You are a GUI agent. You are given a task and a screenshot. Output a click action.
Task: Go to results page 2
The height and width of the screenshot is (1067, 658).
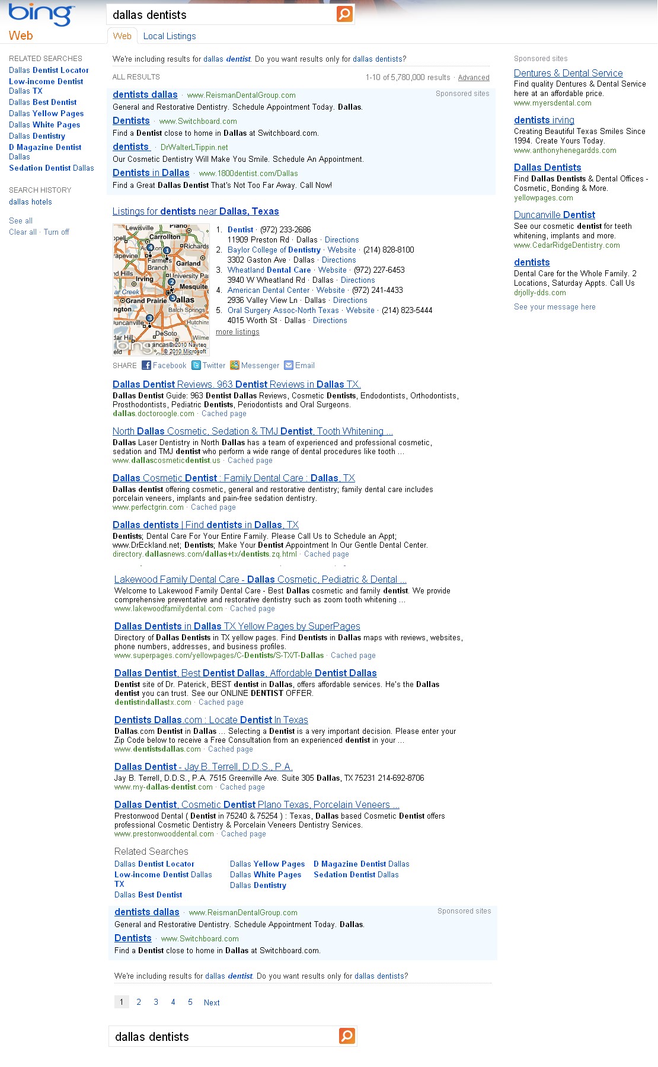tap(139, 1002)
